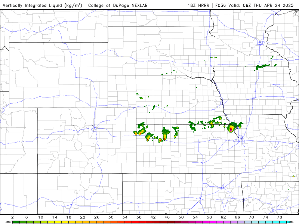Screen dimensions: 299x224
Task: Click the '42' value on the color scale
Action: tap(153, 217)
